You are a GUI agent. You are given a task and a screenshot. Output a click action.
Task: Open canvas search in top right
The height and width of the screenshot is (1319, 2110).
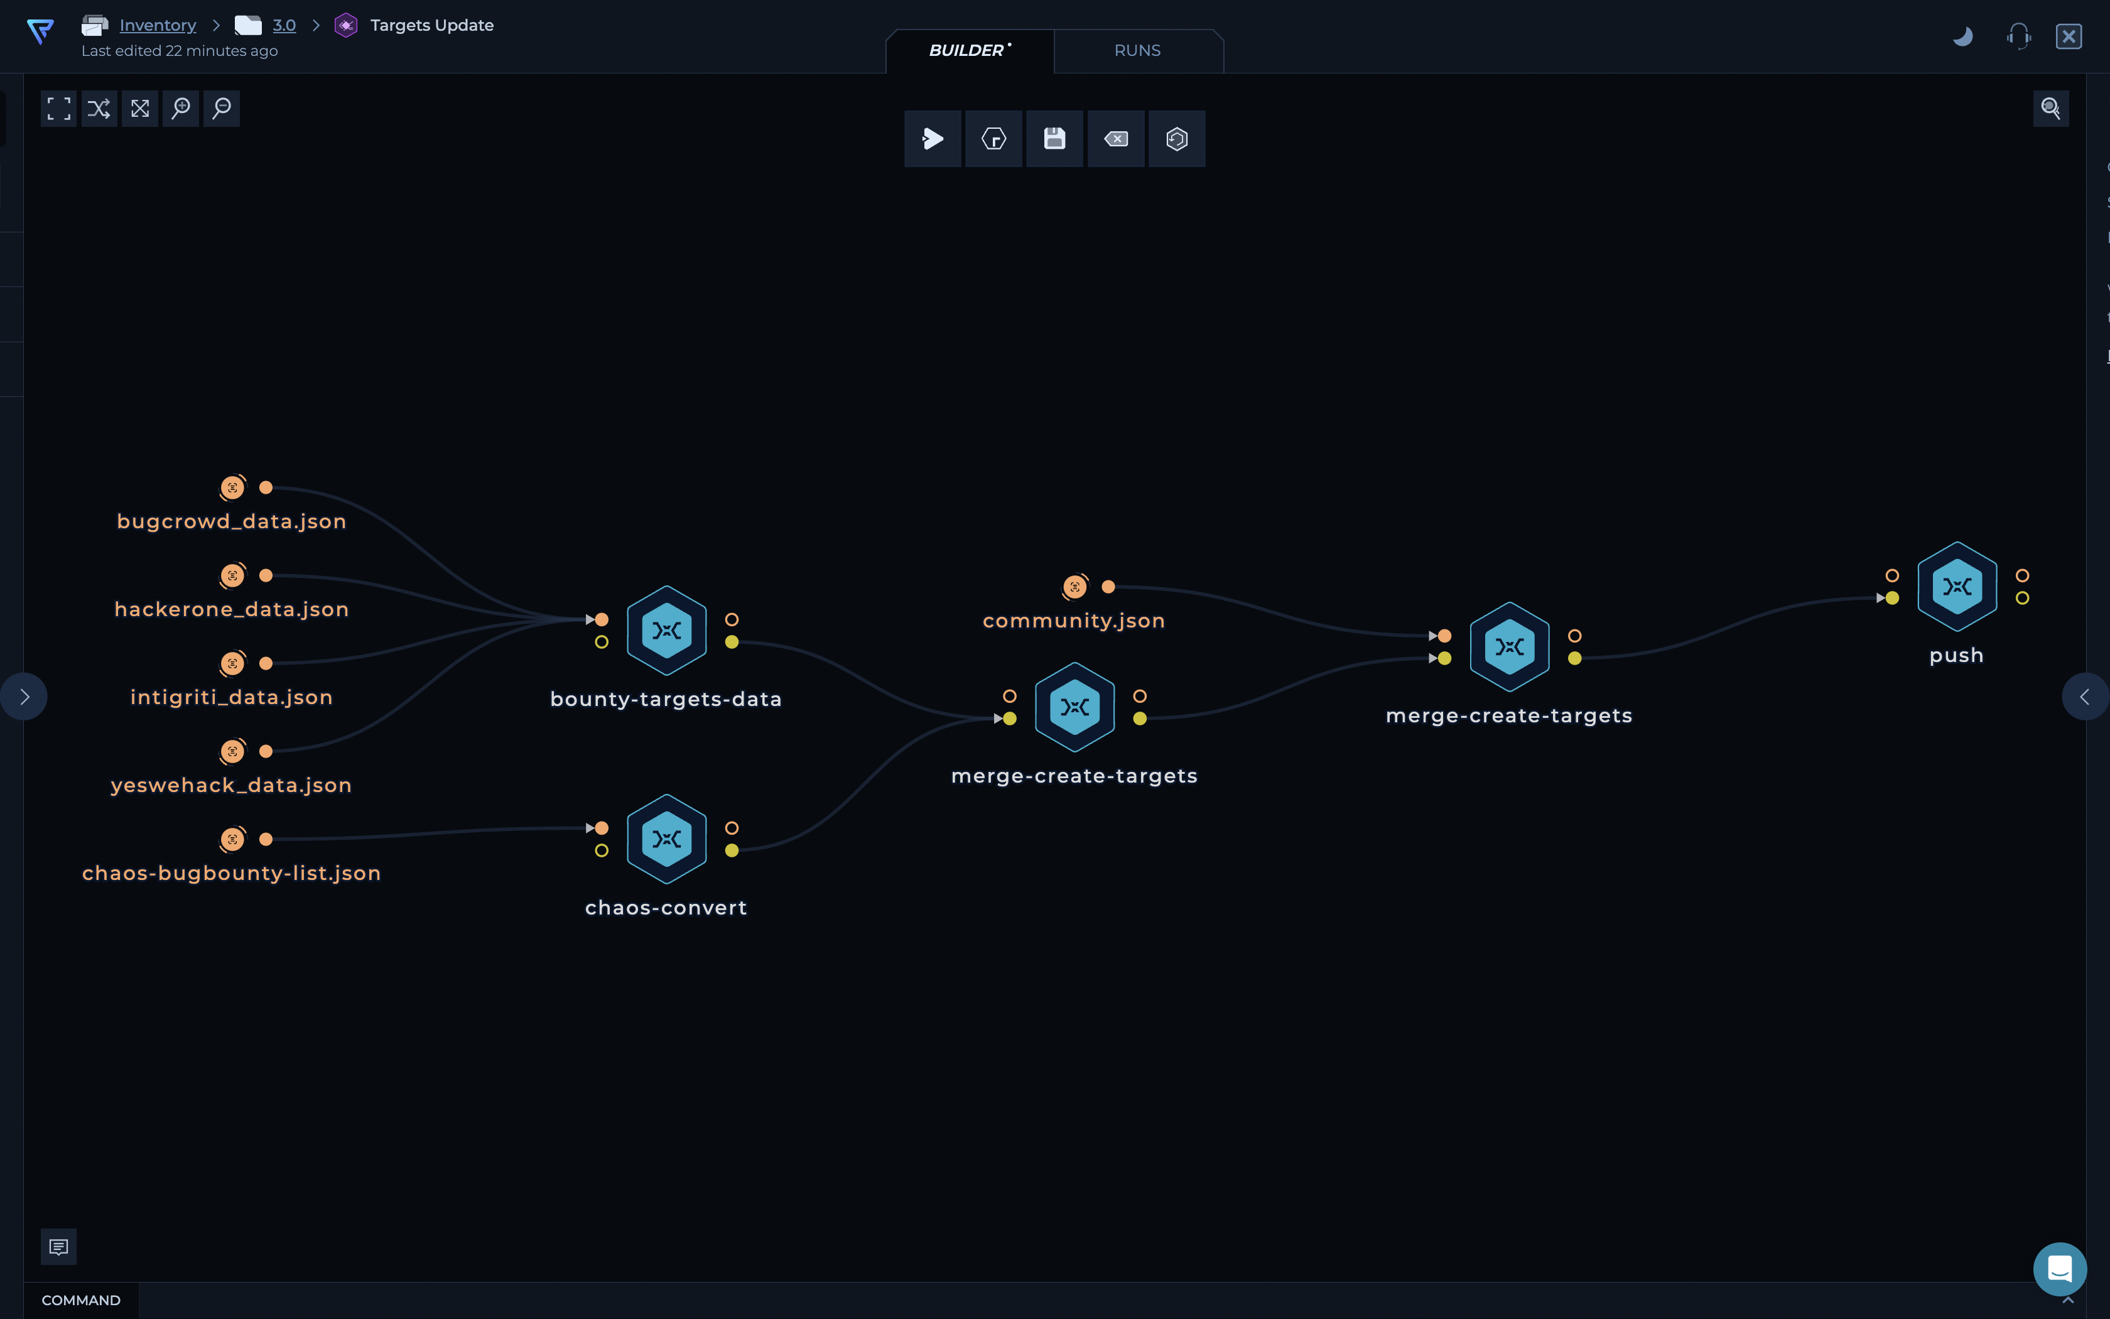2050,108
